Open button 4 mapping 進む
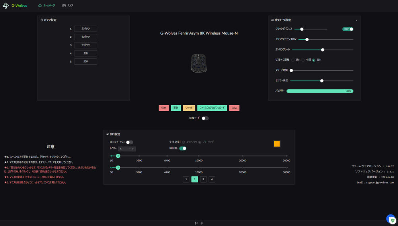This screenshot has width=398, height=226. coord(86,53)
